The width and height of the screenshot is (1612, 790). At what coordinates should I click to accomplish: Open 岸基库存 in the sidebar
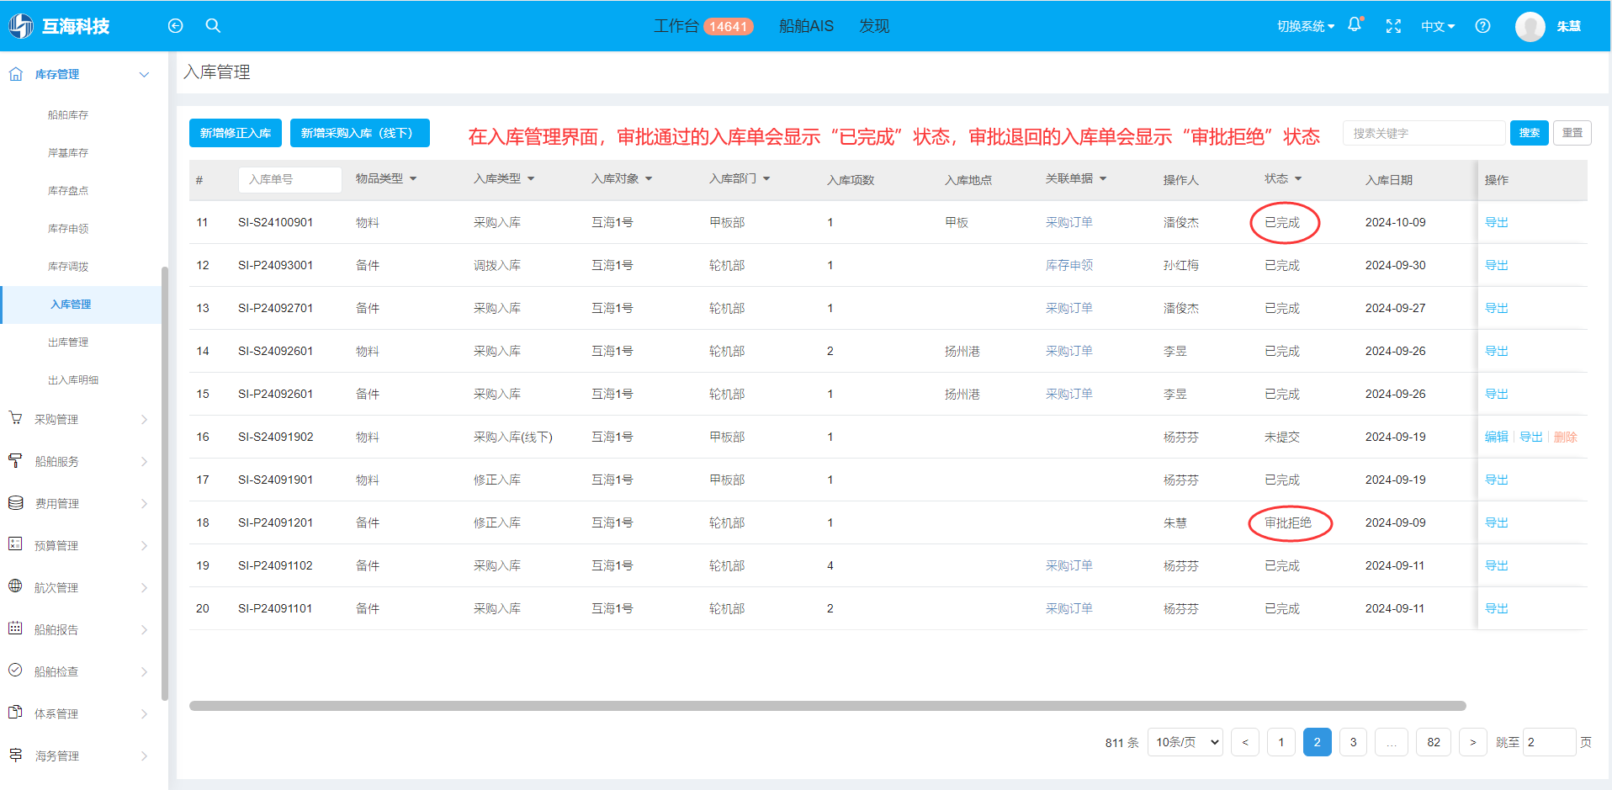[68, 153]
